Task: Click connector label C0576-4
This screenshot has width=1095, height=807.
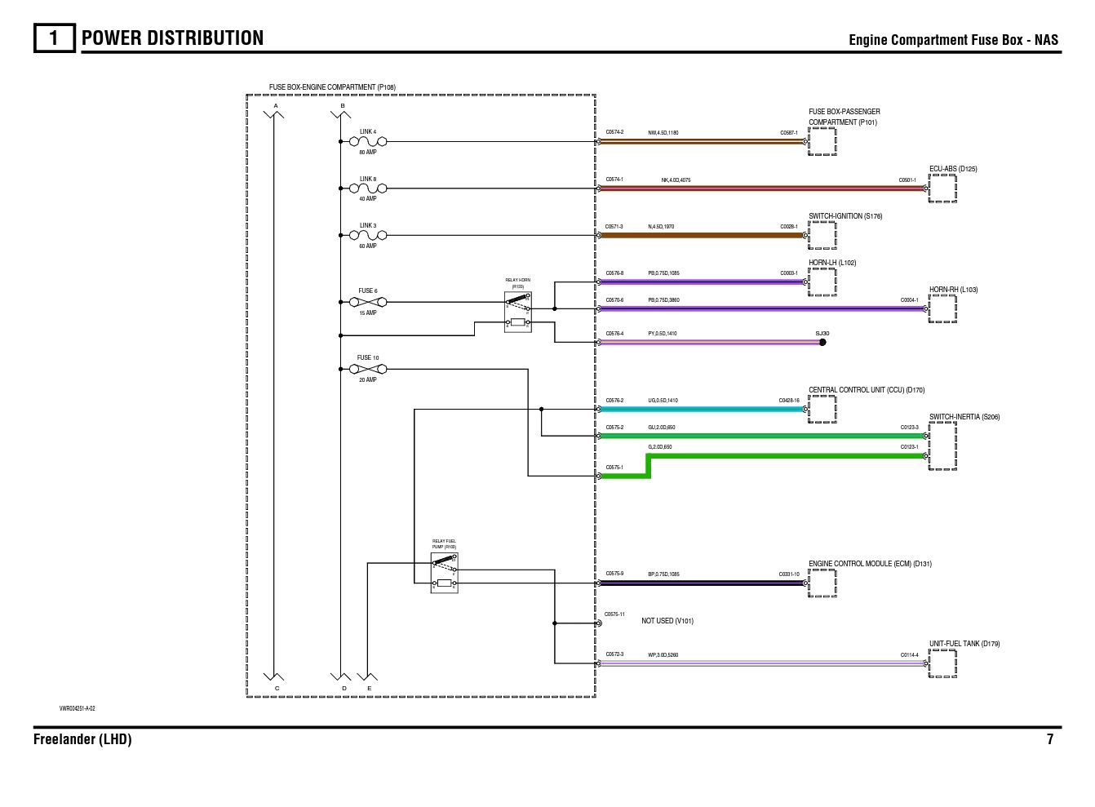Action: [614, 334]
